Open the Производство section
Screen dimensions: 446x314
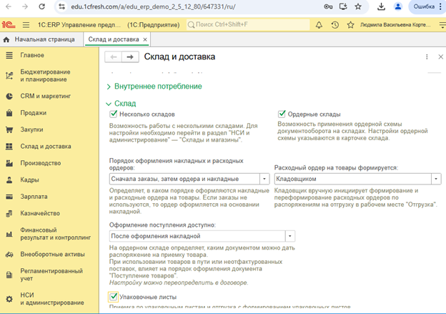pyautogui.click(x=41, y=163)
